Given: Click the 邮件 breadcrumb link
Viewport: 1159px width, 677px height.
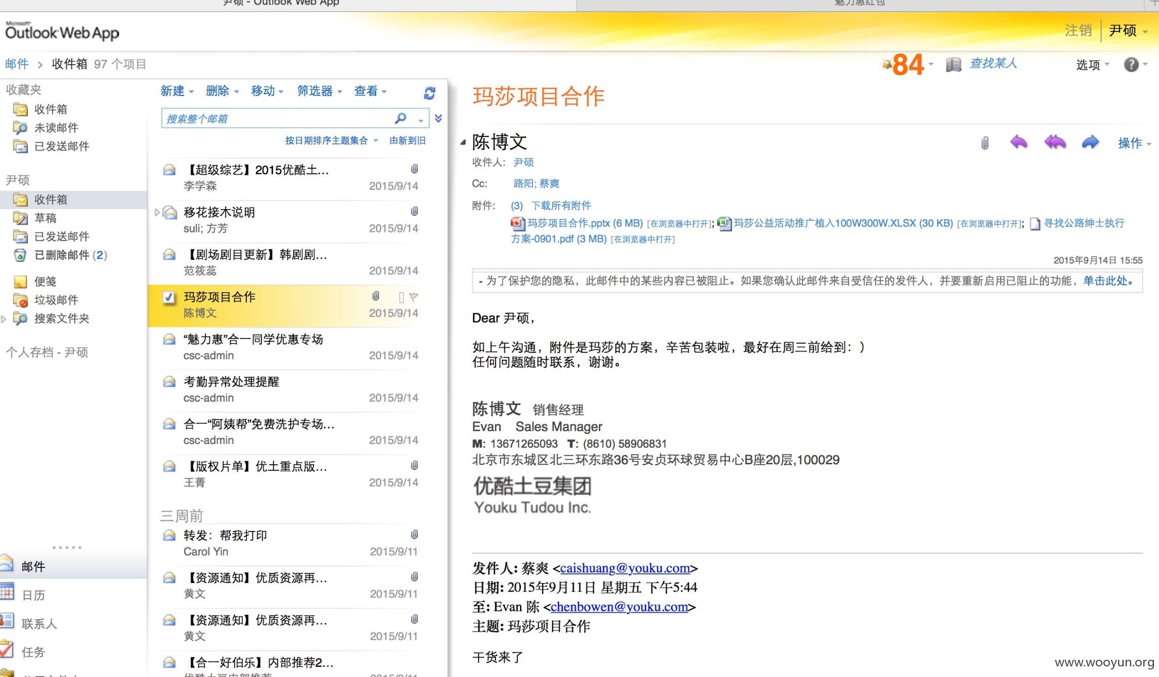Looking at the screenshot, I should click(17, 64).
